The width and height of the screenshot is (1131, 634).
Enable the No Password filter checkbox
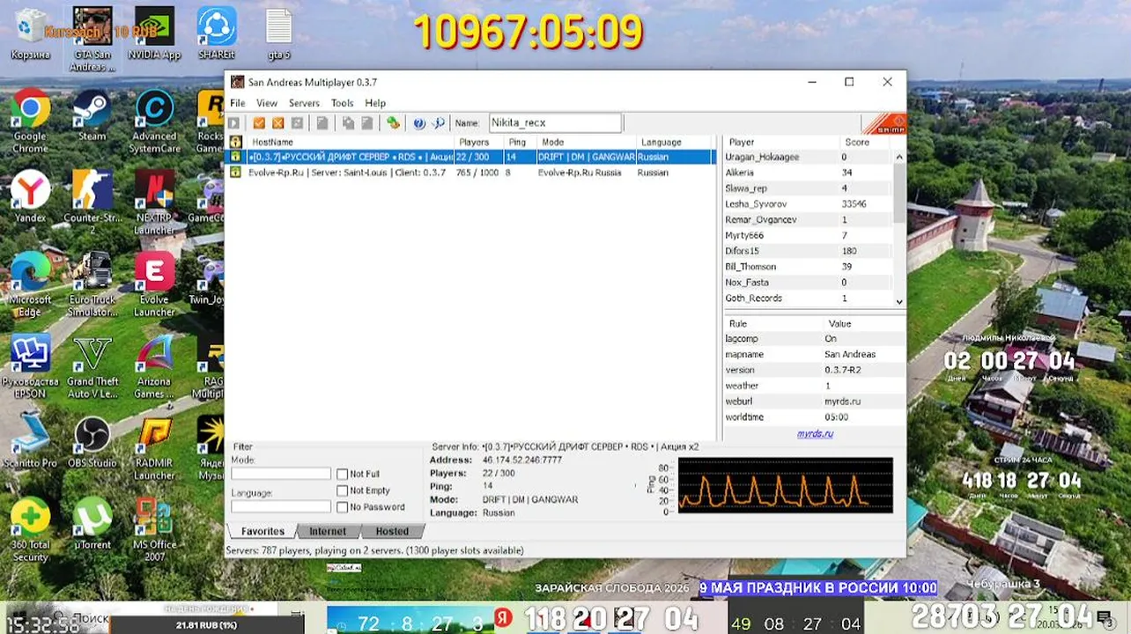coord(343,507)
